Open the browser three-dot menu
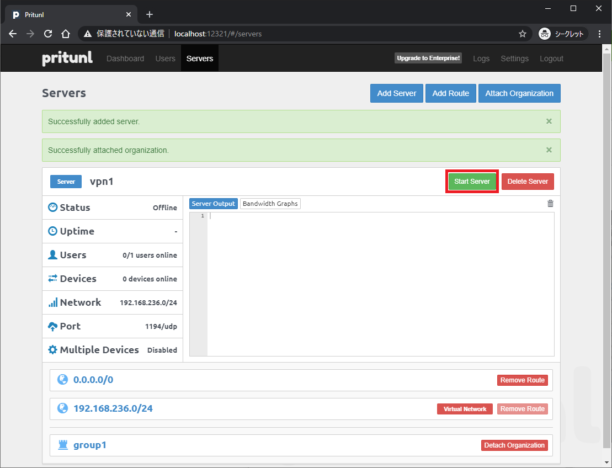This screenshot has width=612, height=468. point(599,34)
